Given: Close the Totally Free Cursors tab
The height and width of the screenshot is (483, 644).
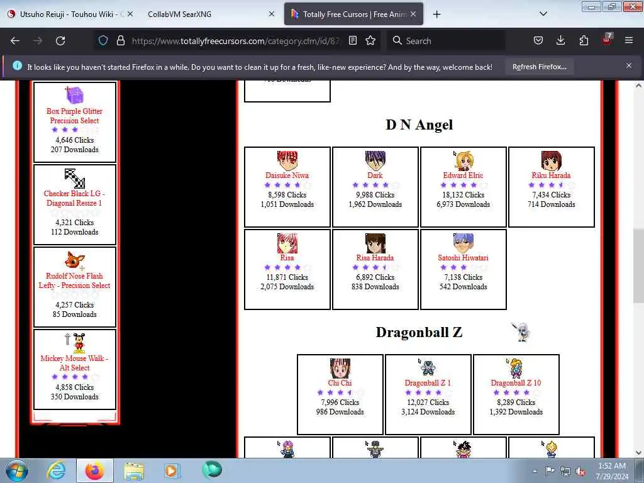Looking at the screenshot, I should pyautogui.click(x=413, y=14).
